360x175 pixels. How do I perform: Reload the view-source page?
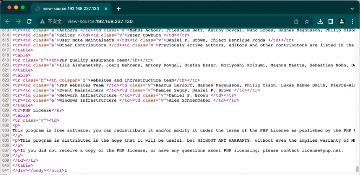click(x=29, y=21)
